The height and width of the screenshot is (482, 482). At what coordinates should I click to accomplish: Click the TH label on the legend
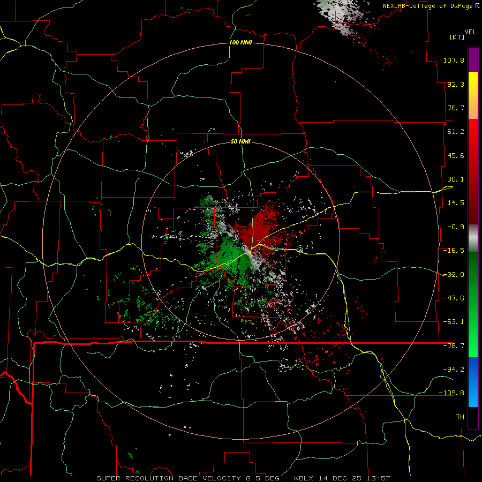pyautogui.click(x=460, y=417)
